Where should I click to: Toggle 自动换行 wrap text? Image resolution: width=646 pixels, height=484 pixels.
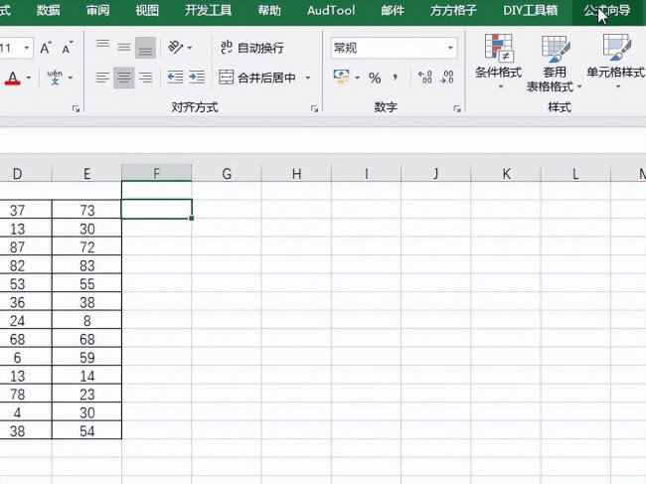(252, 48)
